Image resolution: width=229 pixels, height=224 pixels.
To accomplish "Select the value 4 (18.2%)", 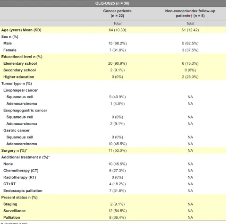I will click(x=118, y=184).
